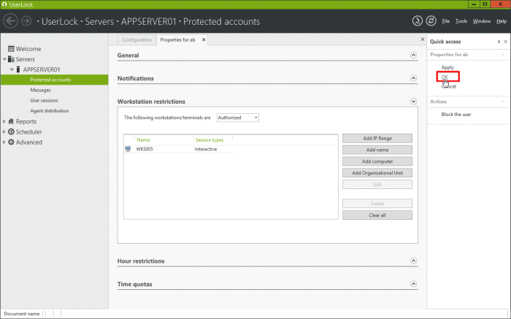511x319 pixels.
Task: Expand the General section
Action: [414, 55]
